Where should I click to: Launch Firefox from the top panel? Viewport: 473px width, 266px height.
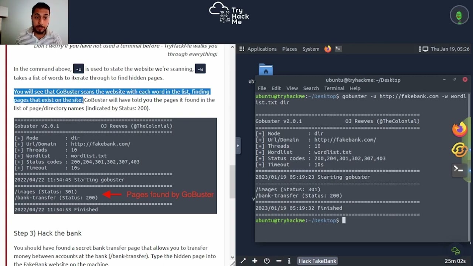coord(328,49)
